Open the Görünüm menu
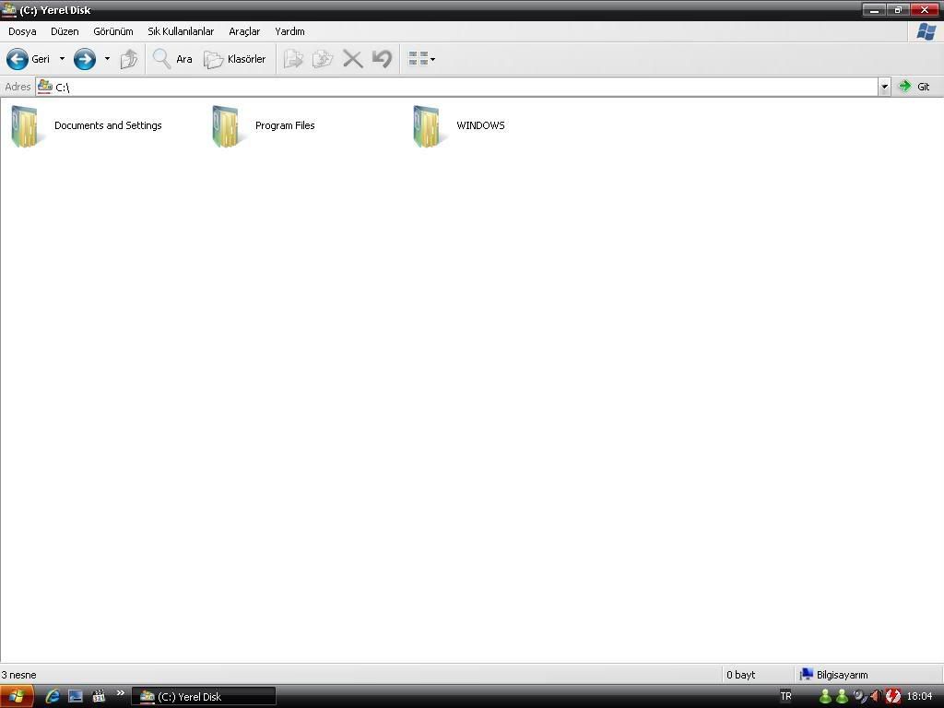Viewport: 944px width, 708px height. [x=113, y=31]
